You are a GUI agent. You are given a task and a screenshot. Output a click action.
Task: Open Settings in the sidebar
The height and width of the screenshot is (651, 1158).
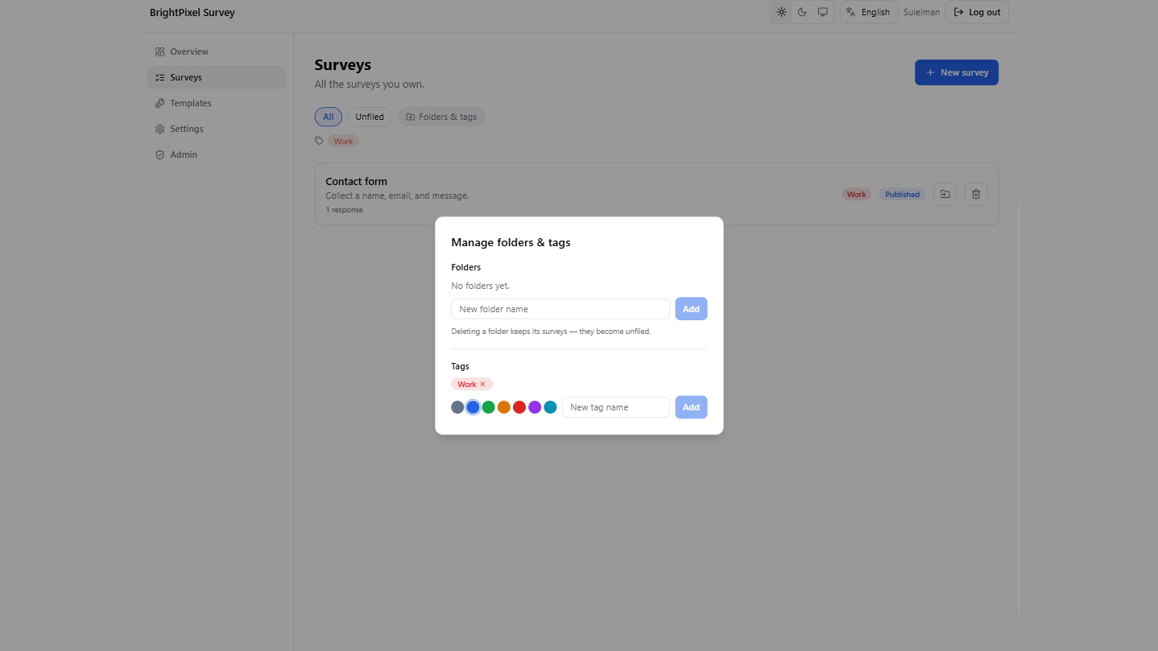tap(216, 129)
